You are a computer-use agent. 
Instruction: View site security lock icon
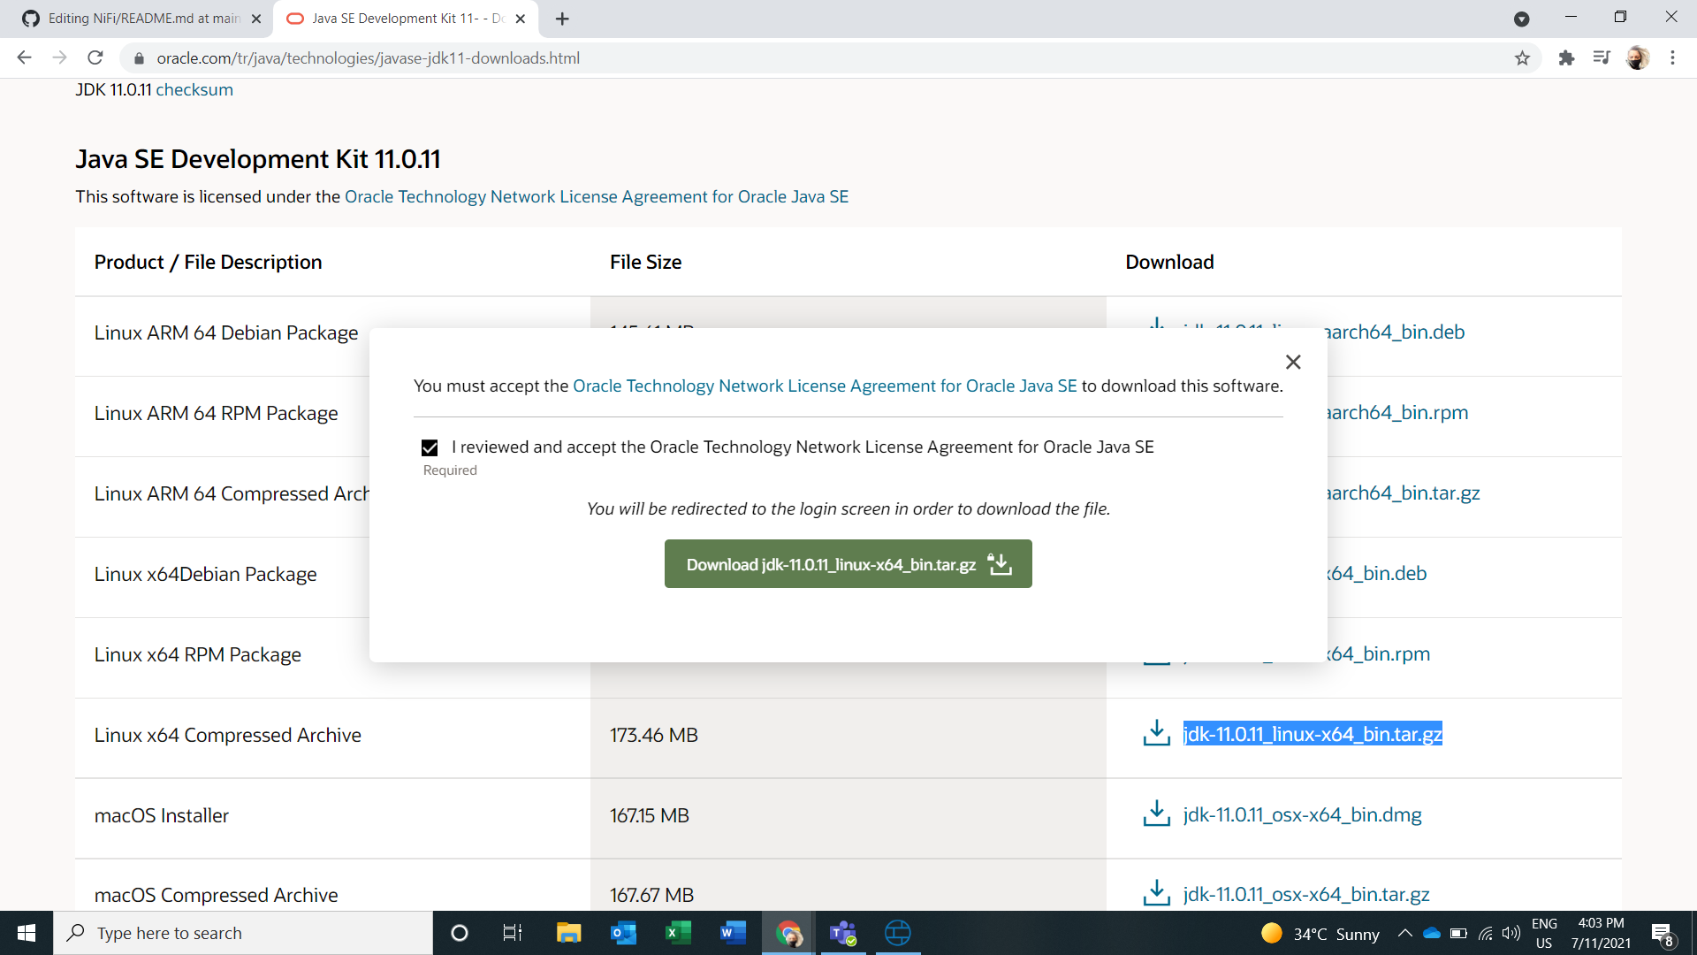coord(139,57)
